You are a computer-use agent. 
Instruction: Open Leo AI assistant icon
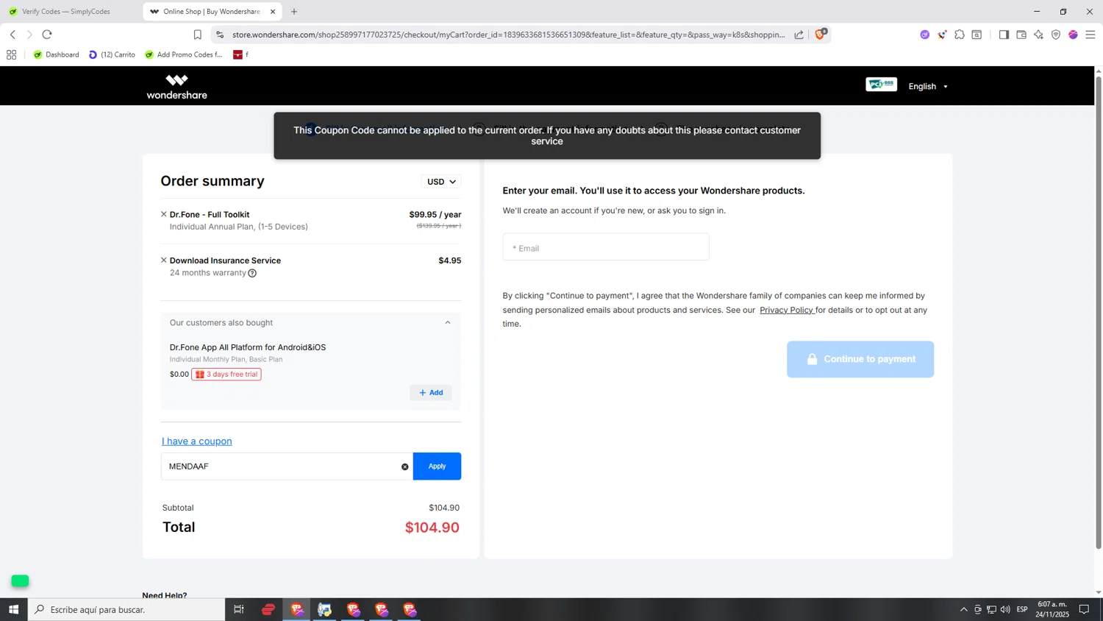click(1038, 35)
